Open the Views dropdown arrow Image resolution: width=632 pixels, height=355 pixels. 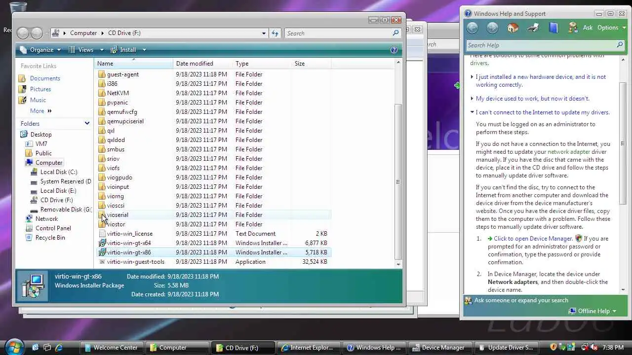102,50
